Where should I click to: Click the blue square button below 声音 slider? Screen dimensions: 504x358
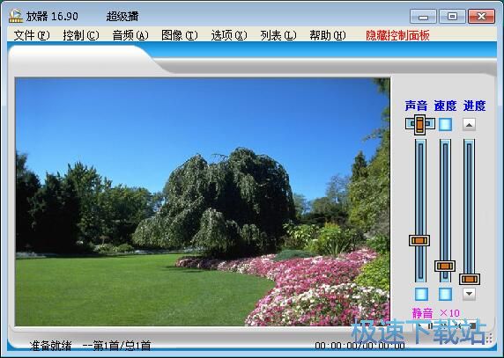[421, 294]
